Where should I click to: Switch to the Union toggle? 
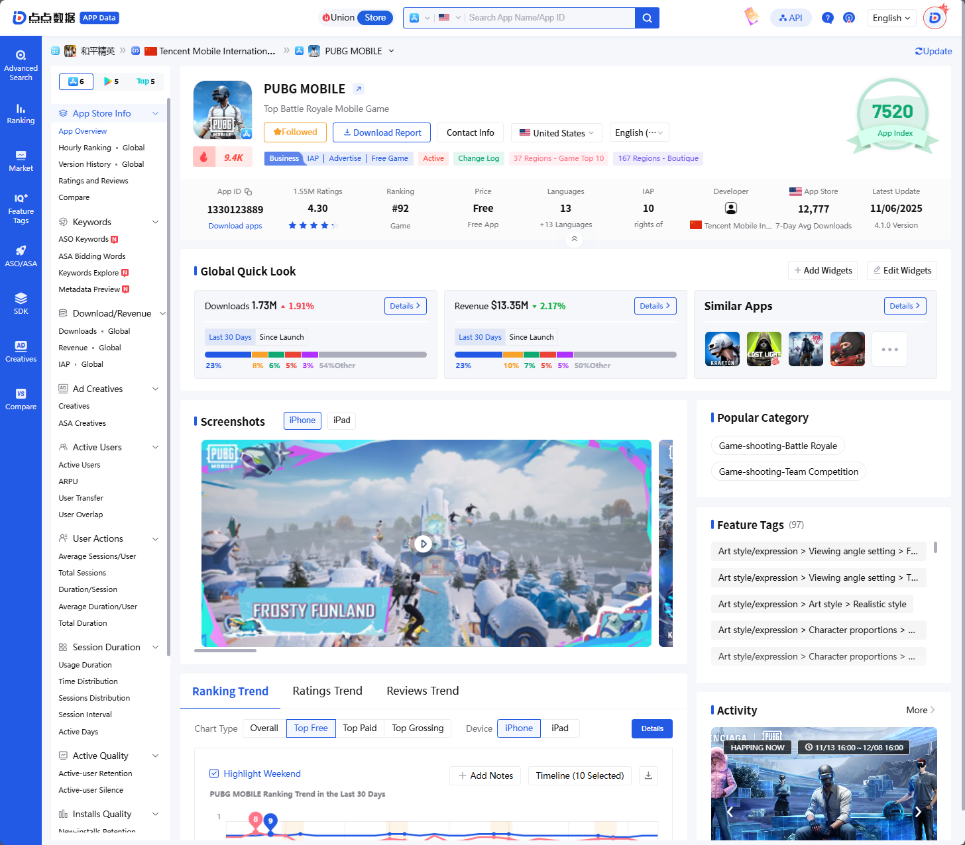(339, 18)
